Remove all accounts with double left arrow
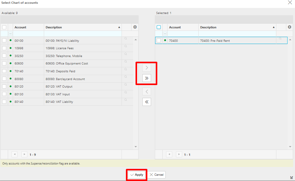The height and width of the screenshot is (181, 295). 147,102
